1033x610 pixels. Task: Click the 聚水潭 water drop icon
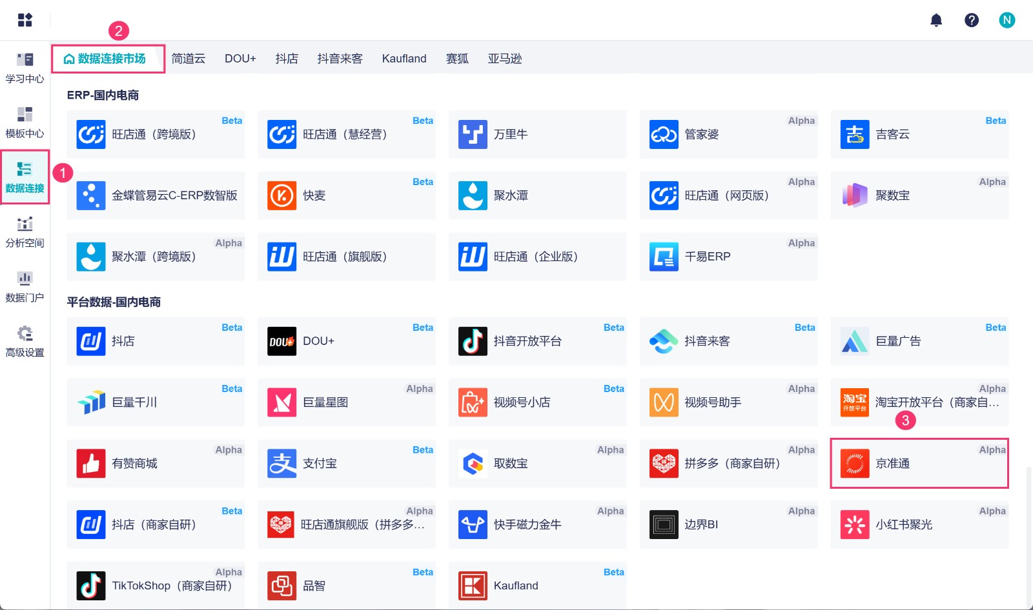pos(473,195)
